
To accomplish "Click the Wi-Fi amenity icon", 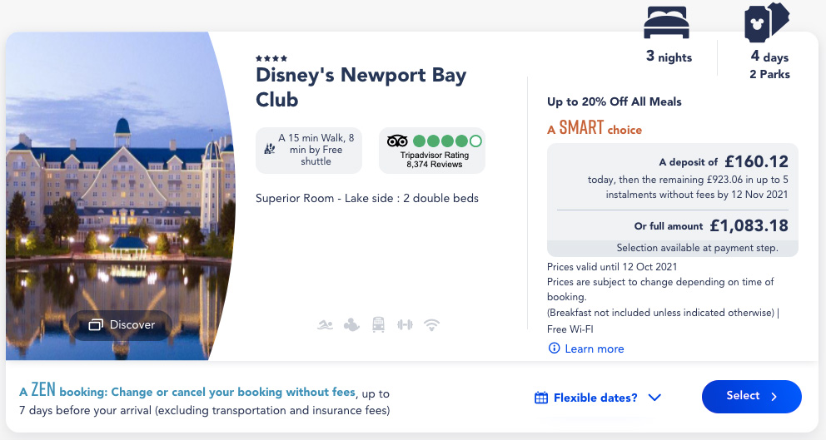I will 431,324.
